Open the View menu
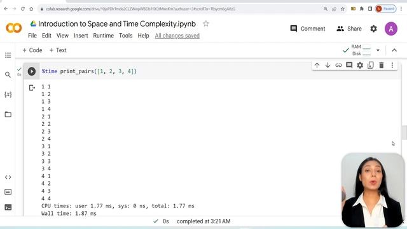407x229 pixels. 62,36
